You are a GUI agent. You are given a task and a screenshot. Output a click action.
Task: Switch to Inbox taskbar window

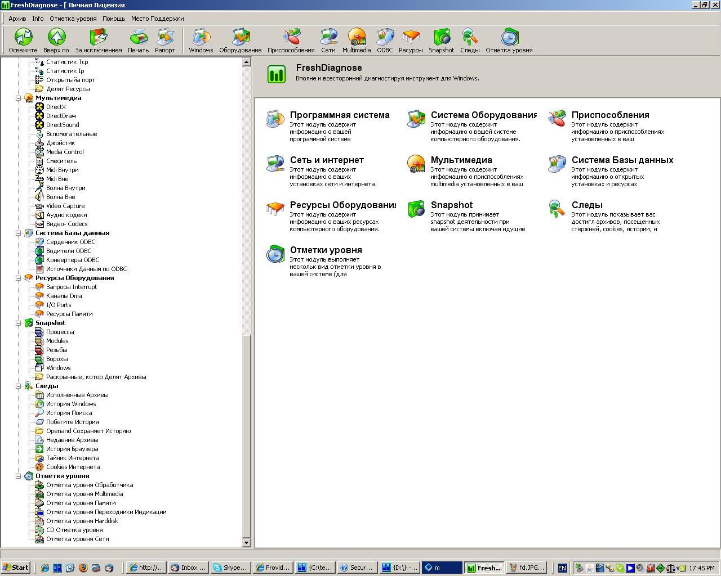click(x=189, y=568)
